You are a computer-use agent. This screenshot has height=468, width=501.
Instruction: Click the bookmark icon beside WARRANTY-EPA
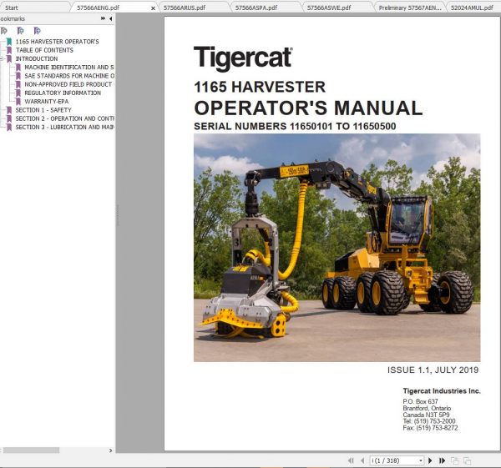(x=18, y=101)
